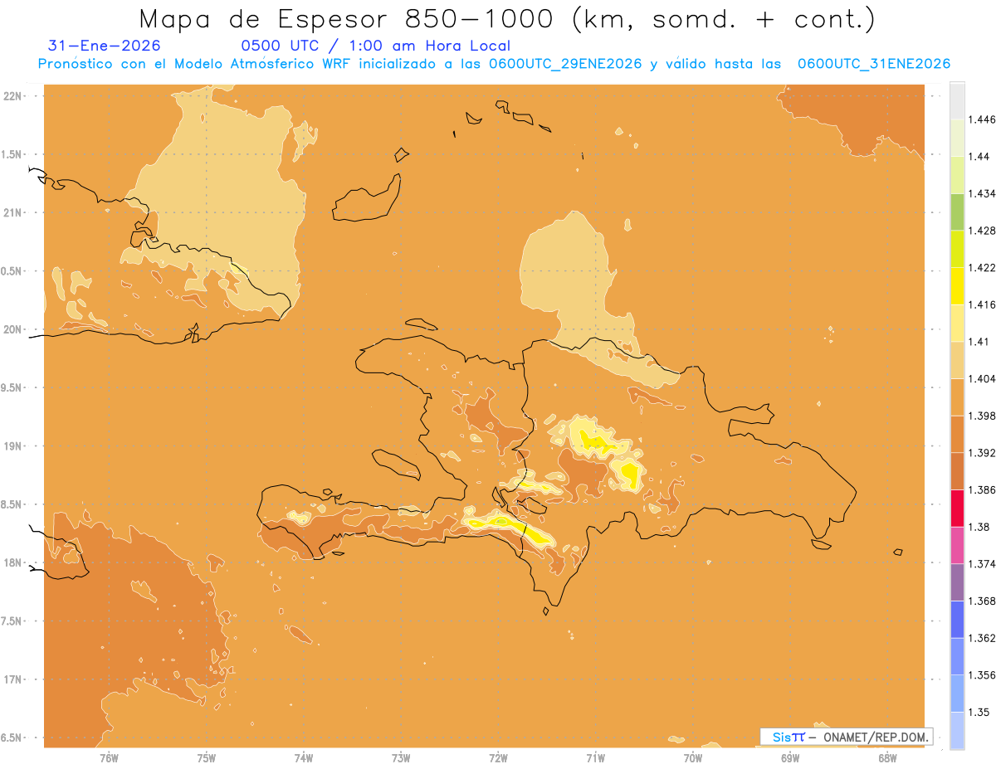Viewport: 996px width, 769px height.
Task: Click the legend value 1.374
Action: (981, 564)
